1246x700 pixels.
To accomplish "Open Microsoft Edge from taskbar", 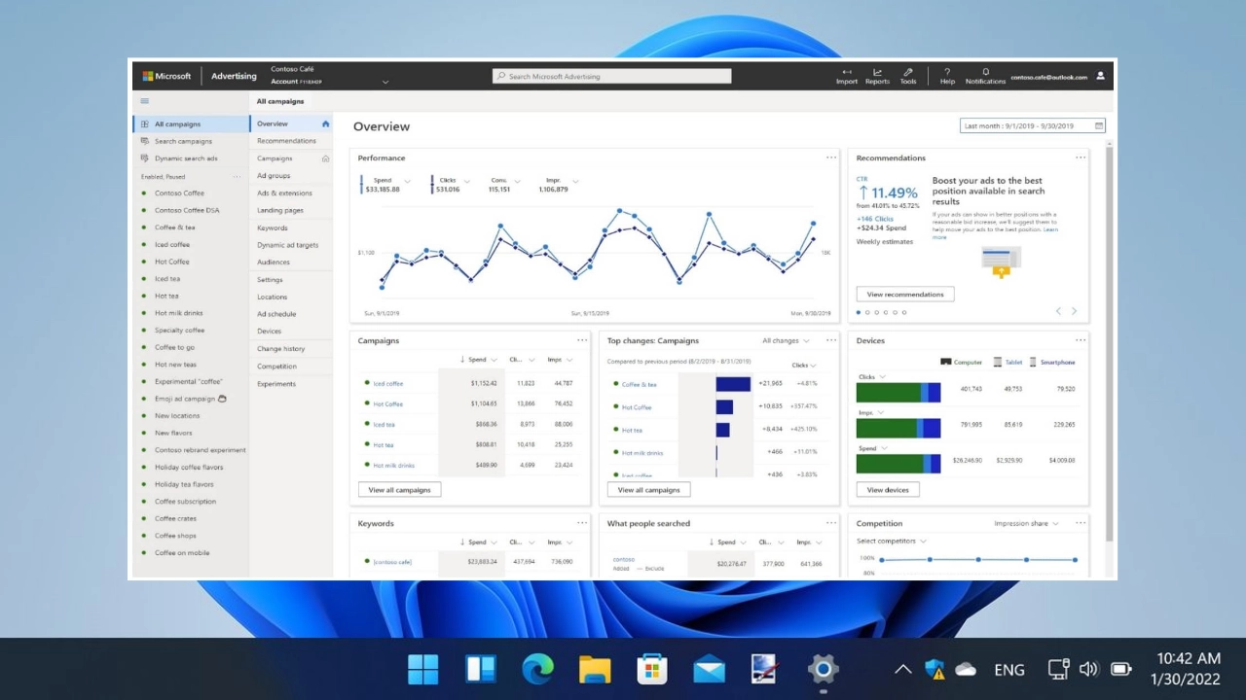I will point(537,668).
